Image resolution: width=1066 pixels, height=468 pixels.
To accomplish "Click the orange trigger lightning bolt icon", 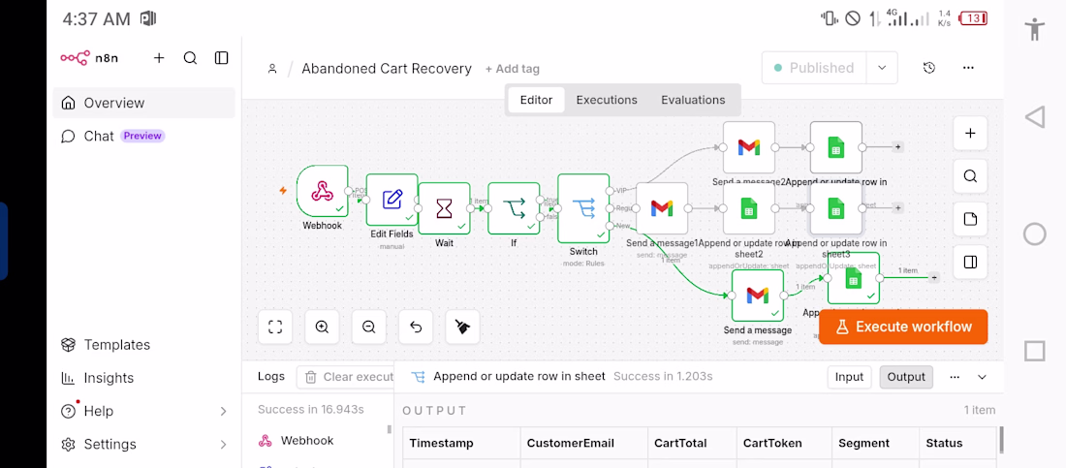I will point(284,191).
